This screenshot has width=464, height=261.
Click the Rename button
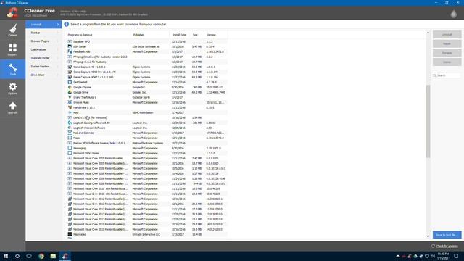tap(447, 53)
